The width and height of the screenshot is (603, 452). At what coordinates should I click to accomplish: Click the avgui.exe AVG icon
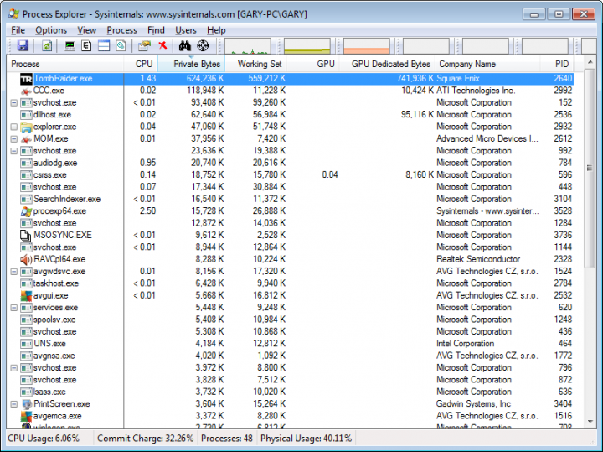pos(26,296)
